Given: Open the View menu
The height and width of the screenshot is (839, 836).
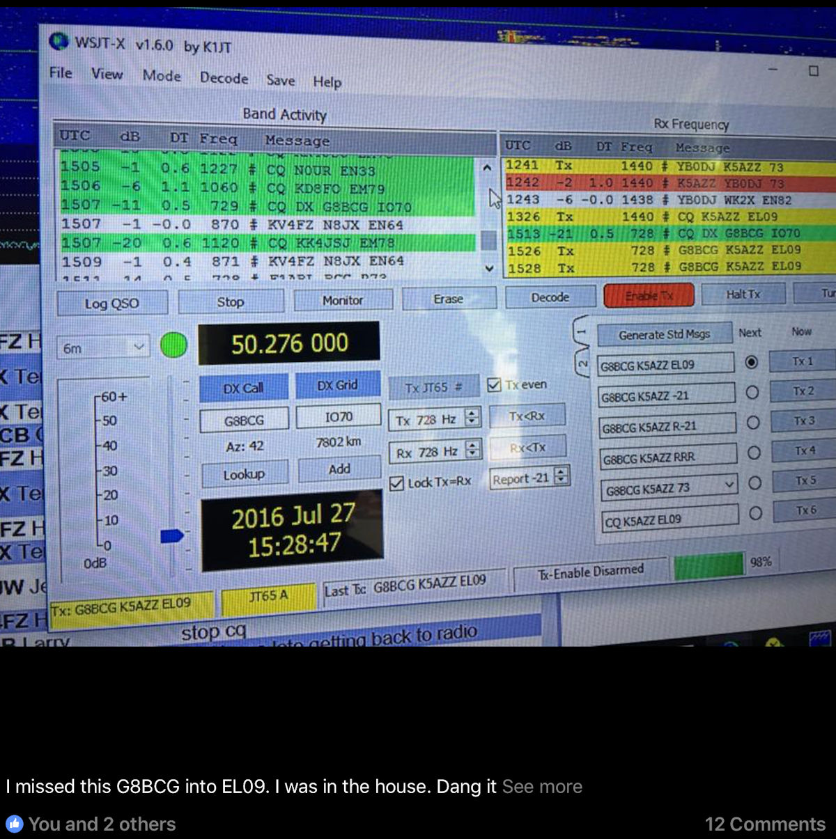Looking at the screenshot, I should point(107,74).
